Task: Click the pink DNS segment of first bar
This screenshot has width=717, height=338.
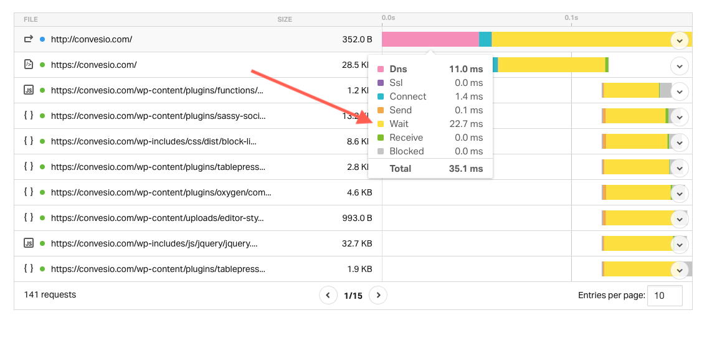Action: point(430,39)
